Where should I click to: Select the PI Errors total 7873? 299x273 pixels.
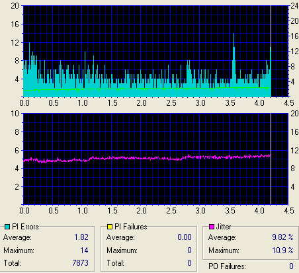(81, 263)
